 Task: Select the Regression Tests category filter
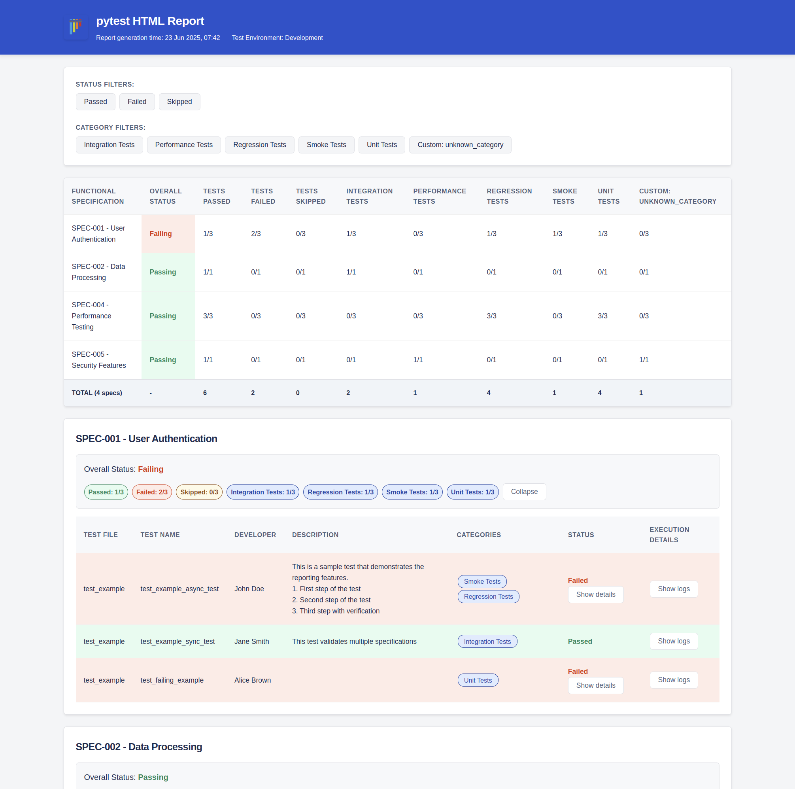(259, 145)
